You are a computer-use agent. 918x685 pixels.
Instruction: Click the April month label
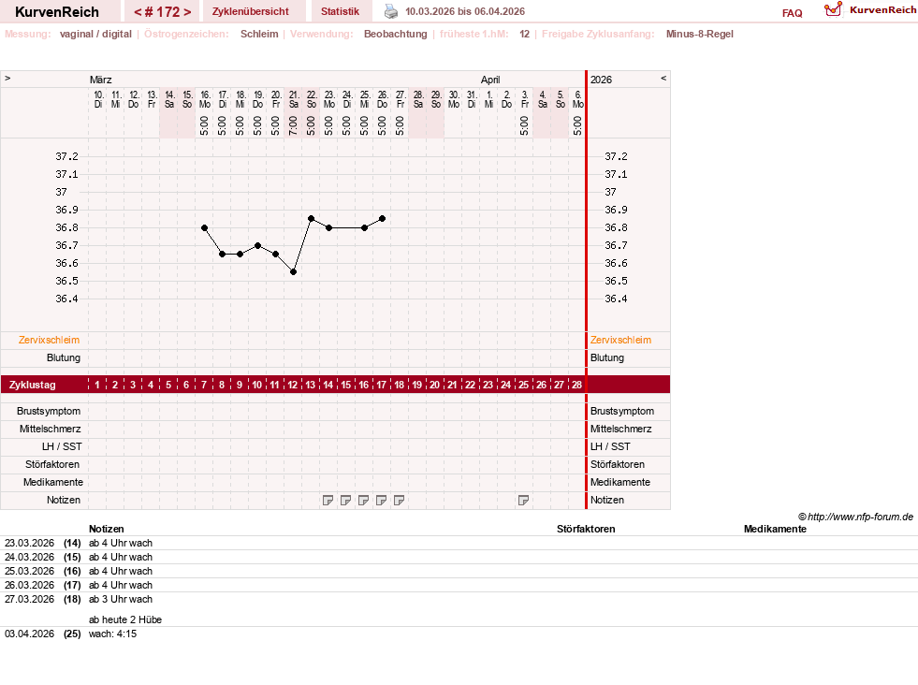[490, 80]
